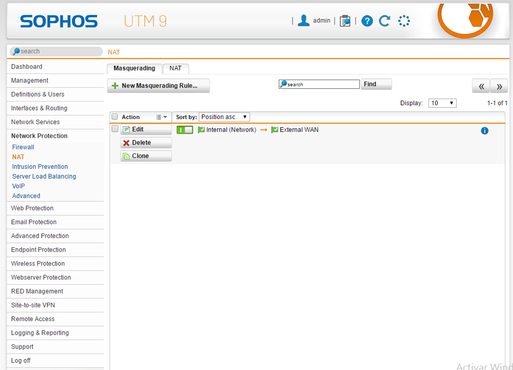Check the Internal (Network) rule checkbox
Viewport: 513px width, 370px height.
coord(115,129)
